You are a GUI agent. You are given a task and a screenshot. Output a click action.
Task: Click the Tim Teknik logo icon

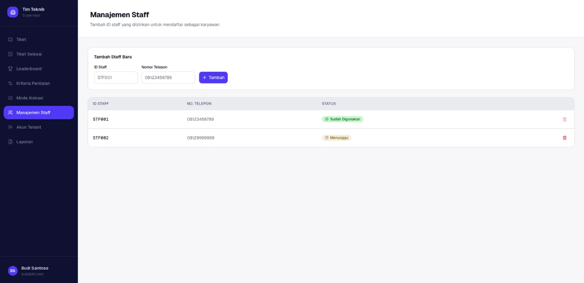[13, 12]
